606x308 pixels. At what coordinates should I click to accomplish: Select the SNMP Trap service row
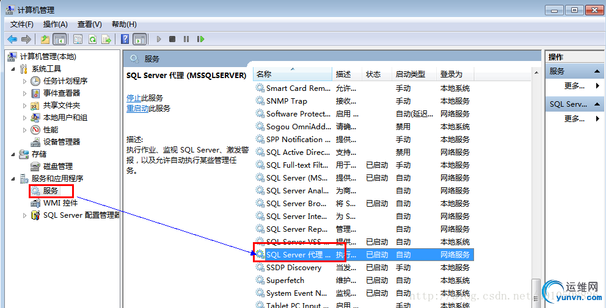363,101
